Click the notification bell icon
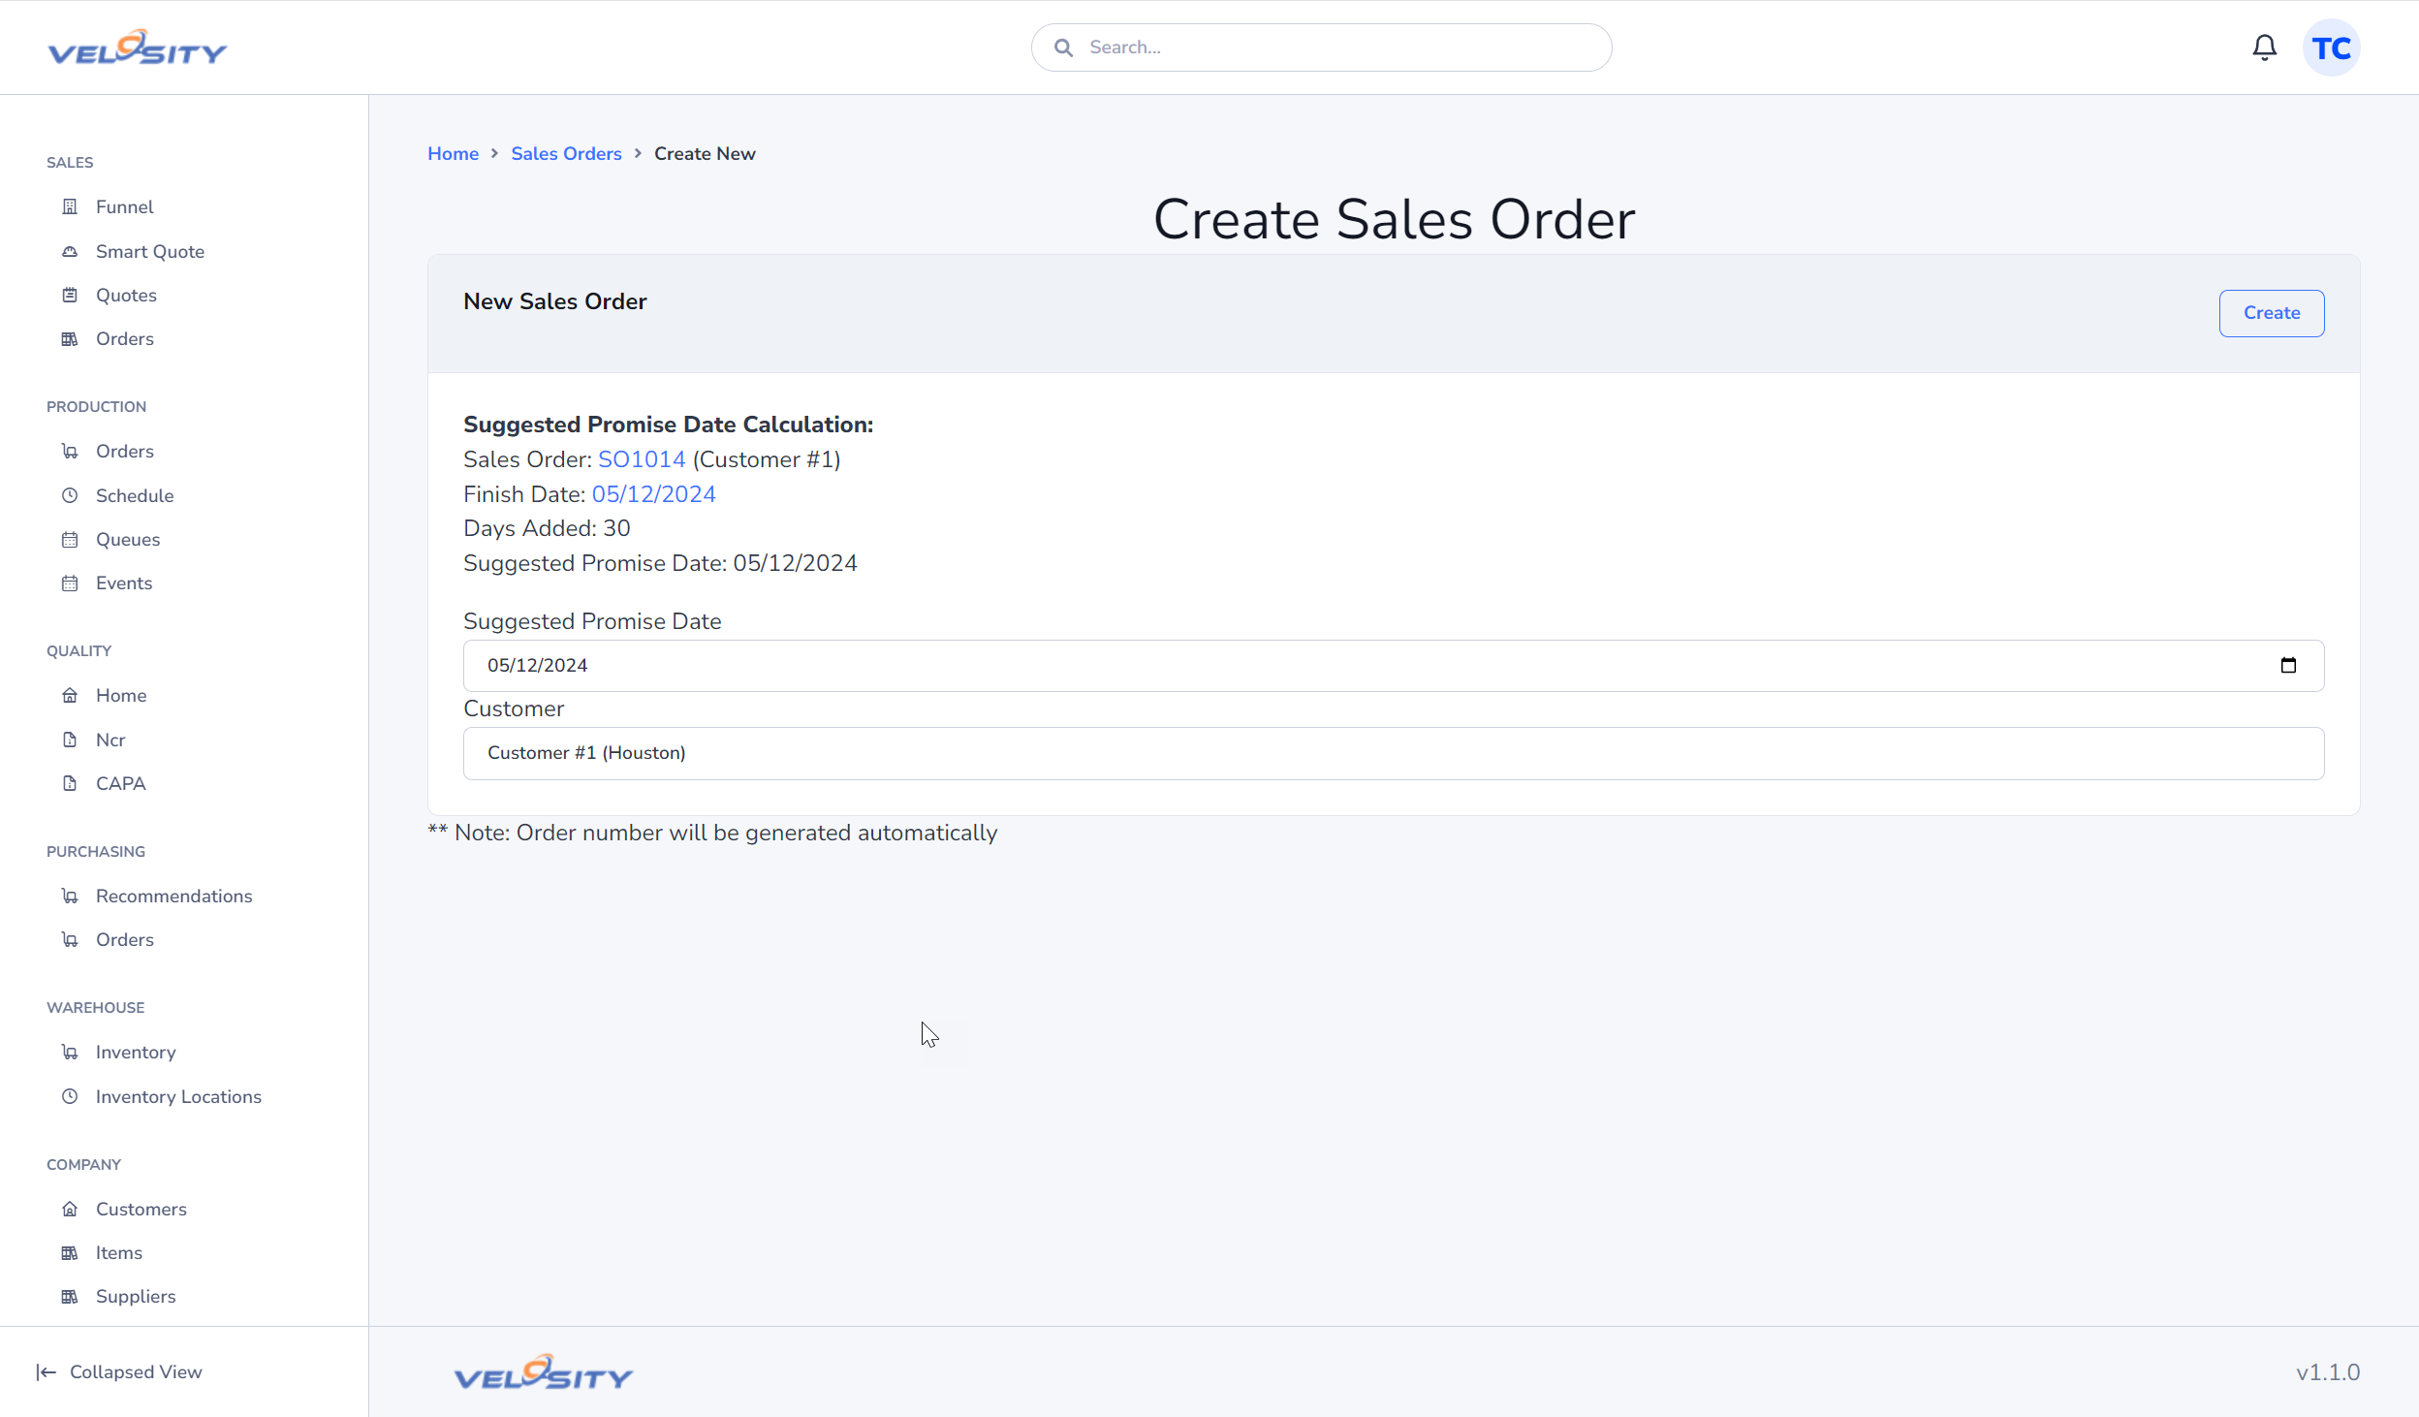The width and height of the screenshot is (2419, 1417). click(x=2266, y=47)
